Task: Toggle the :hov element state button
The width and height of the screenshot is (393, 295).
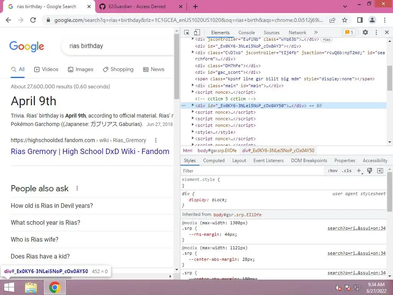Action: click(x=332, y=171)
